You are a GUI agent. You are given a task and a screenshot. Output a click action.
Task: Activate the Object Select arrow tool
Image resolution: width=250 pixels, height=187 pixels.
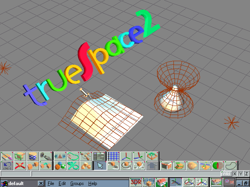[100, 166]
